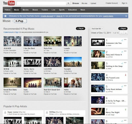Open the K-Pop genre dropdown

click(x=20, y=21)
